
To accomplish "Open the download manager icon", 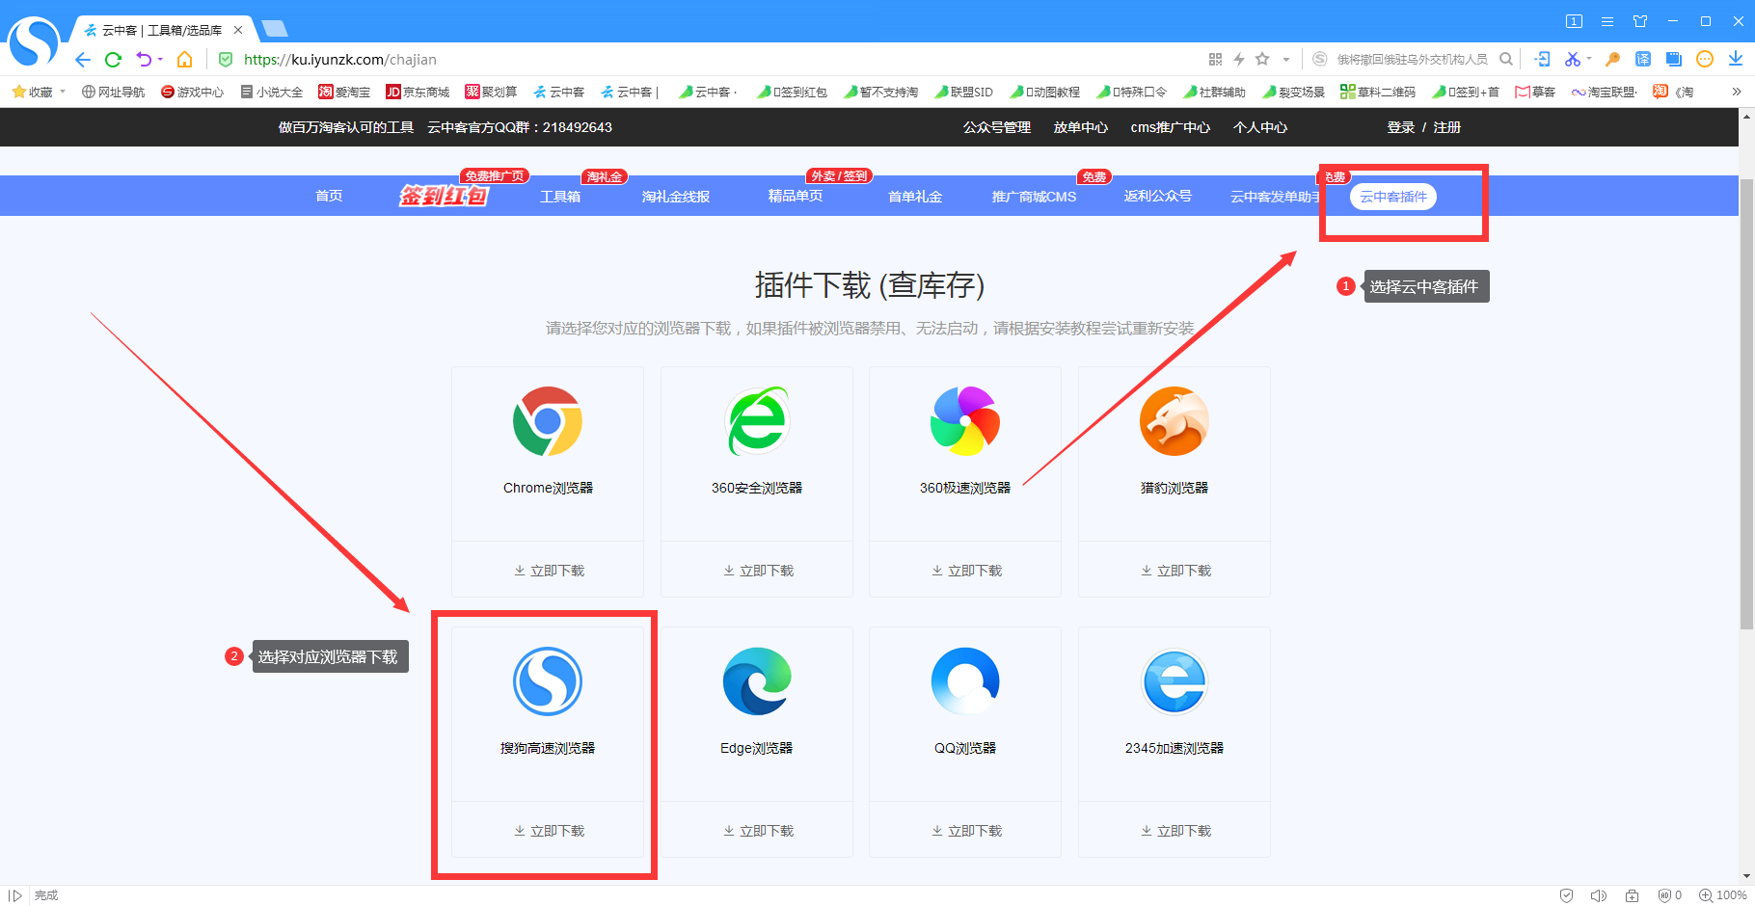I will (1733, 59).
